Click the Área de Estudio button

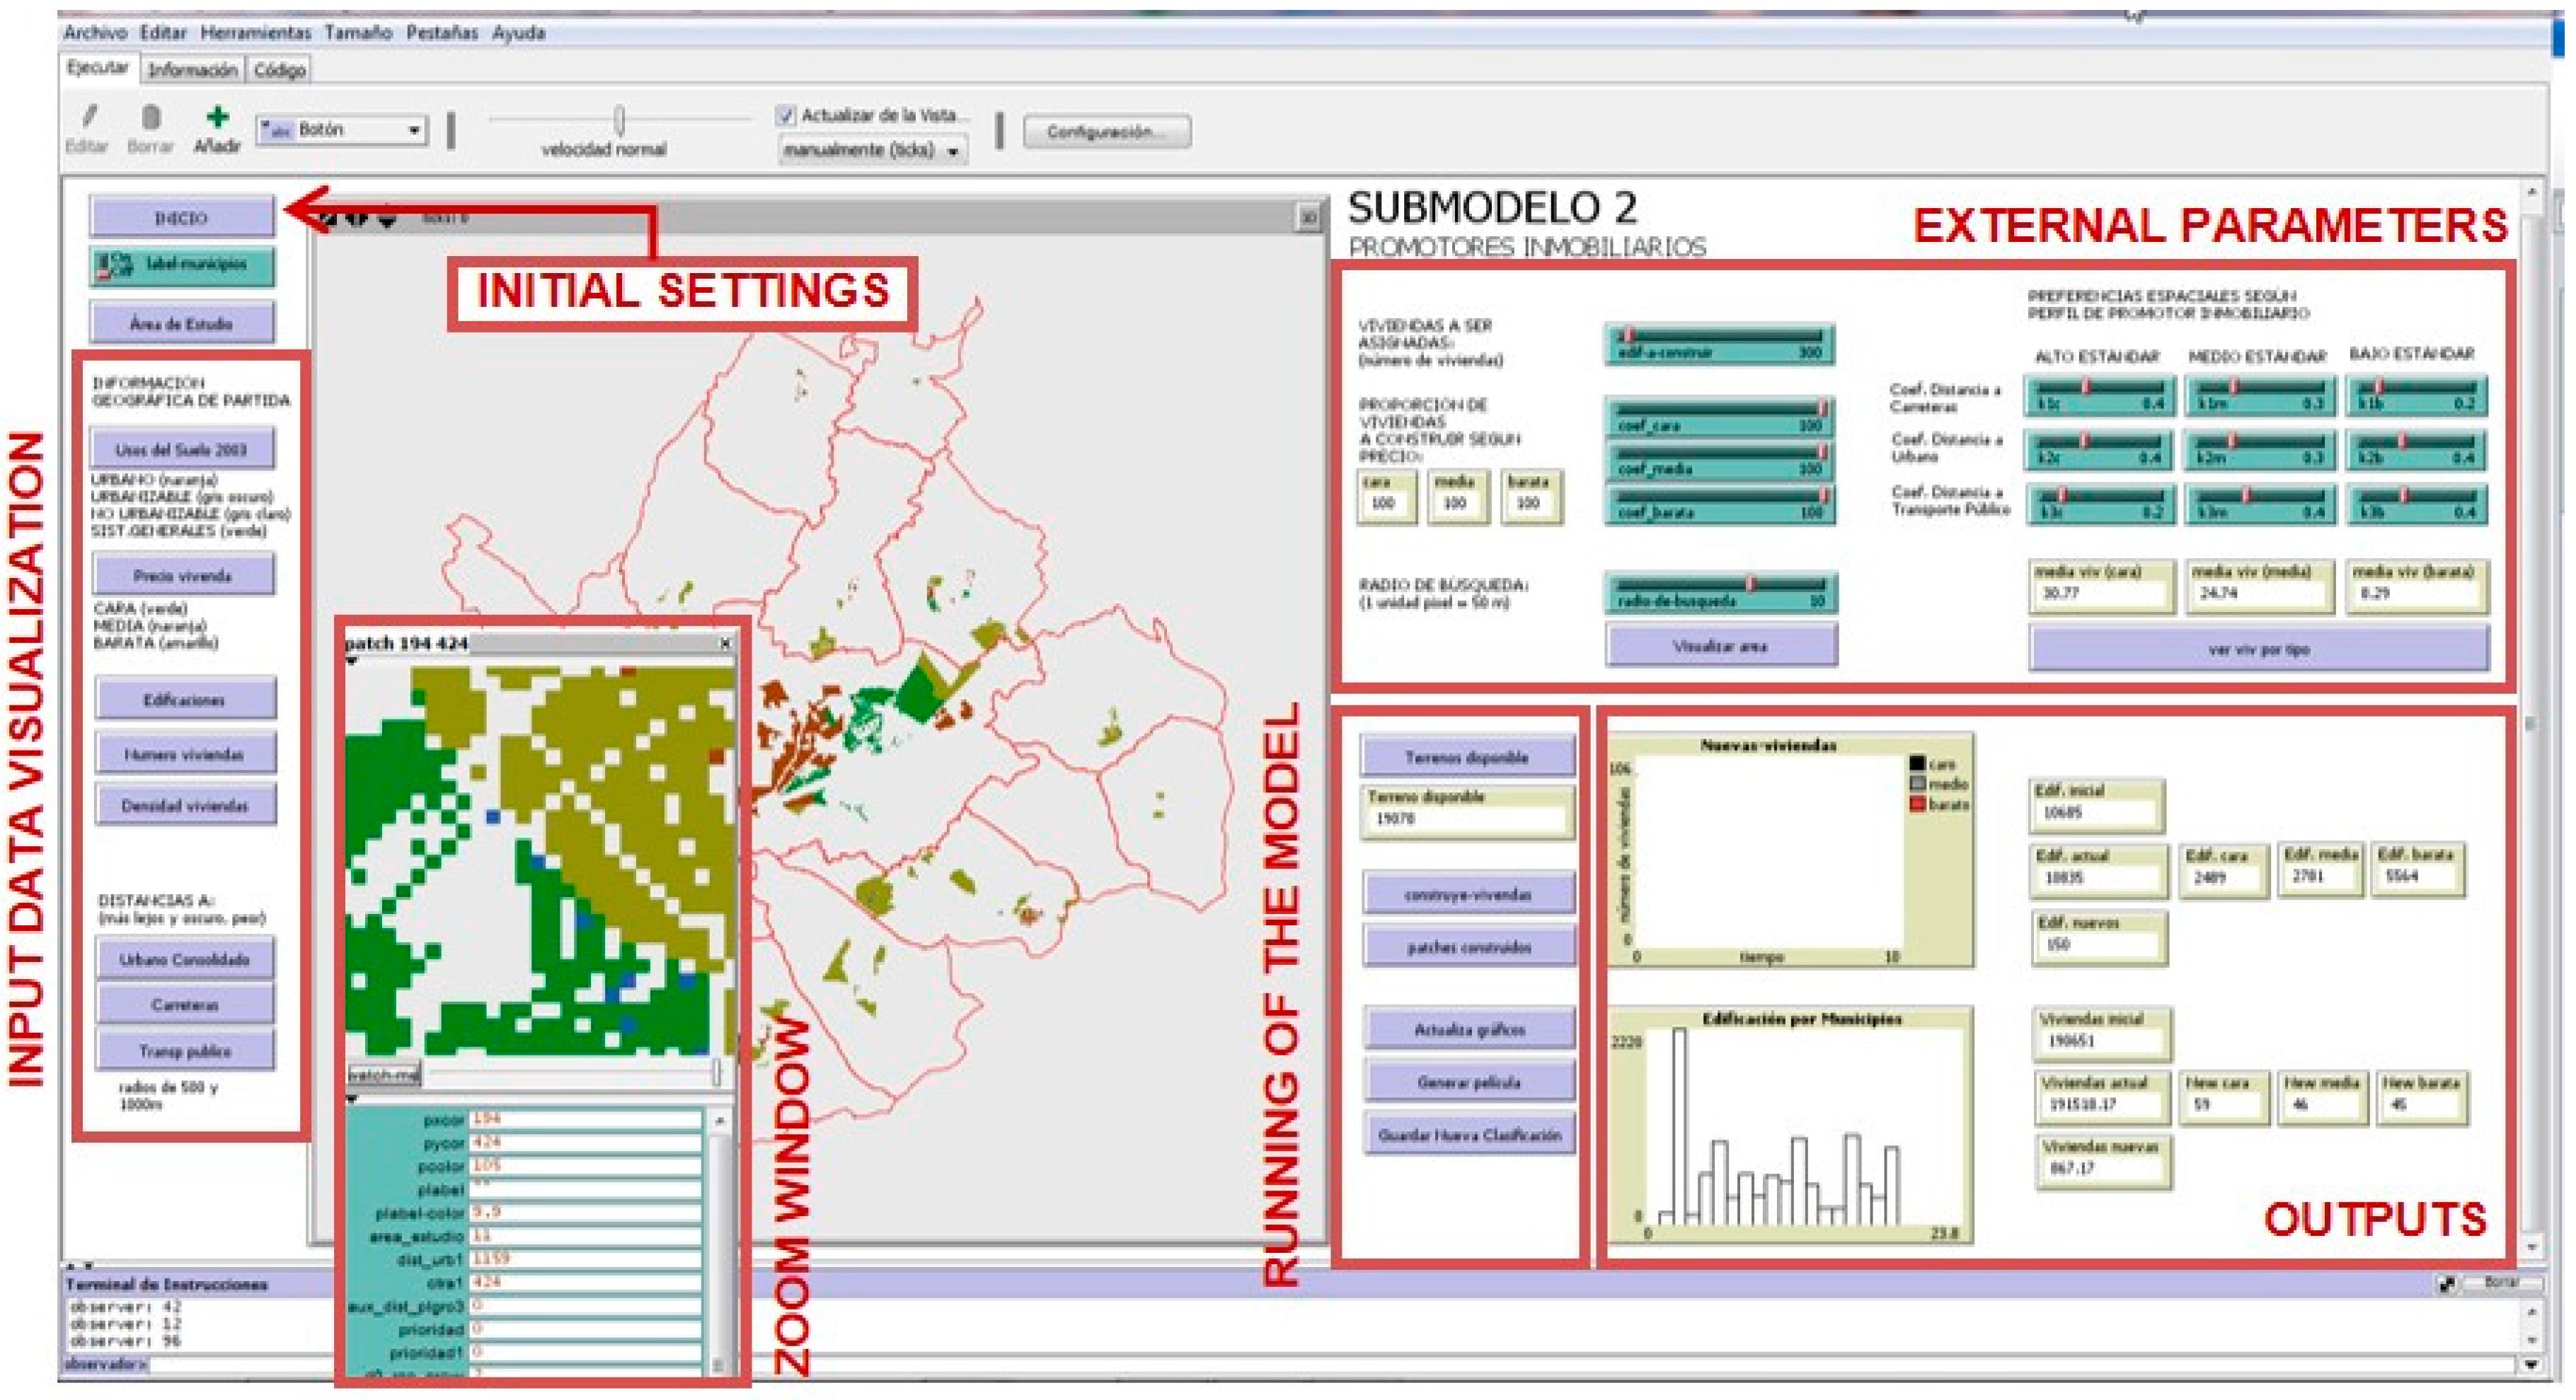pyautogui.click(x=181, y=323)
